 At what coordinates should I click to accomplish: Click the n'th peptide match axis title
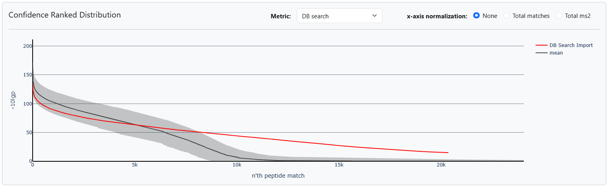point(278,175)
